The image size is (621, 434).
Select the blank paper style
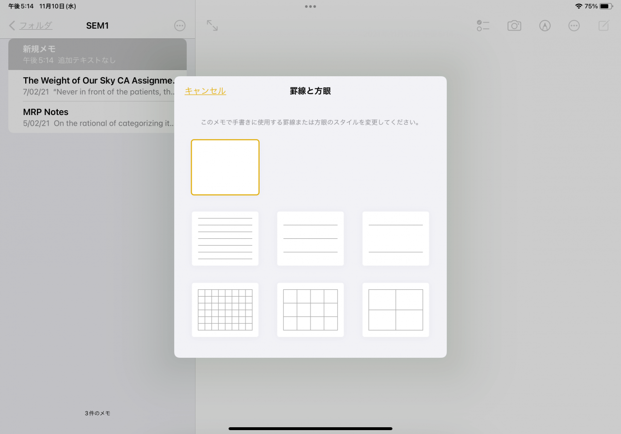click(x=225, y=167)
